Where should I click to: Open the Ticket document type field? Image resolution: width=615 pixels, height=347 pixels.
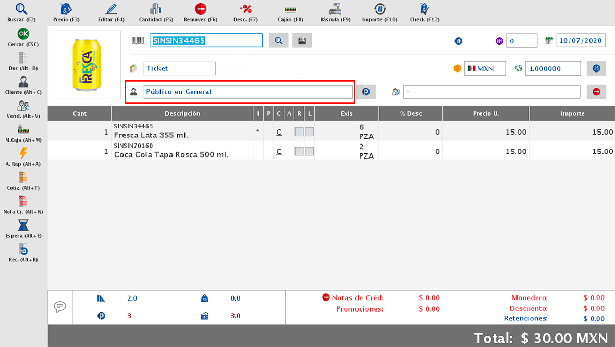click(x=179, y=68)
